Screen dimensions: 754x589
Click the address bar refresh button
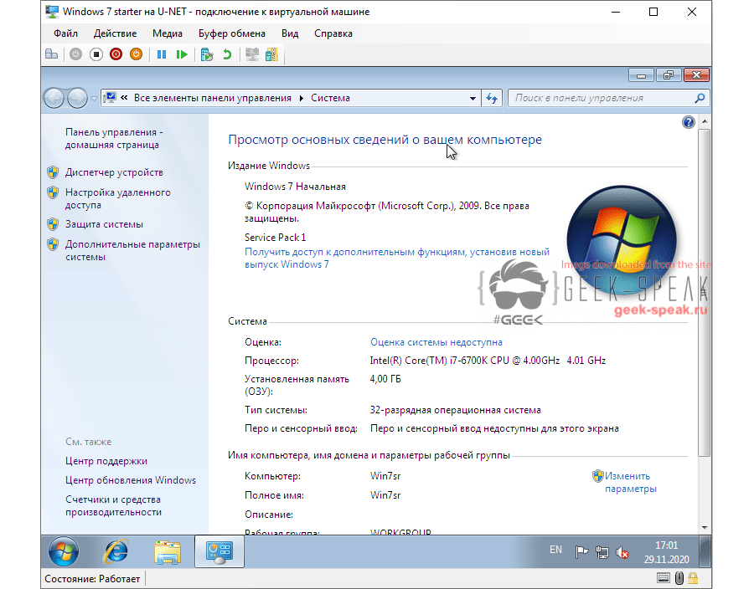point(492,99)
